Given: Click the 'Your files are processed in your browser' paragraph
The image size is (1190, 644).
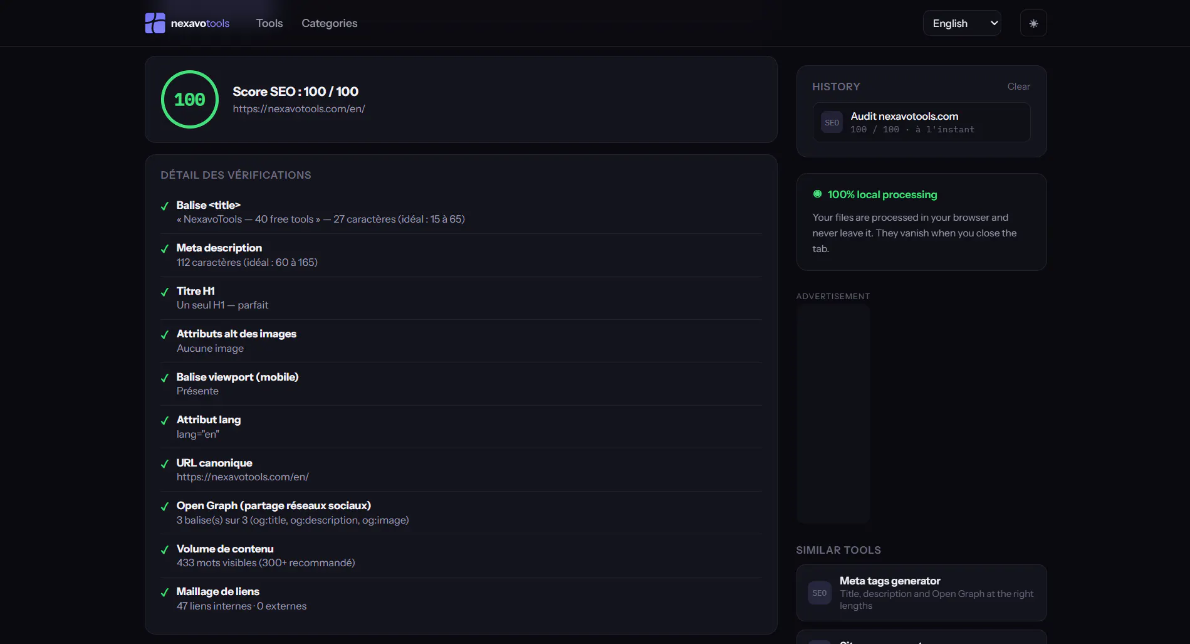Looking at the screenshot, I should [915, 233].
